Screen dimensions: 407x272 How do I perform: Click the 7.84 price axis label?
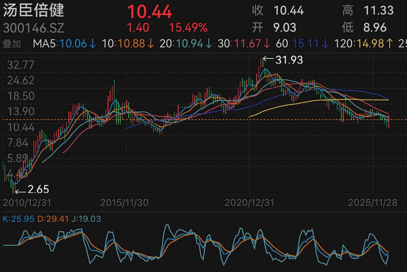[18, 142]
